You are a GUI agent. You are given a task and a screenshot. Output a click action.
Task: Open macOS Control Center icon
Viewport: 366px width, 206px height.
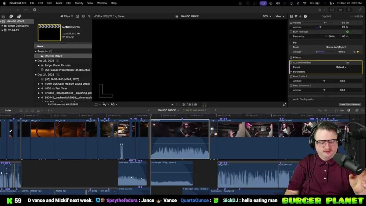tap(331, 3)
